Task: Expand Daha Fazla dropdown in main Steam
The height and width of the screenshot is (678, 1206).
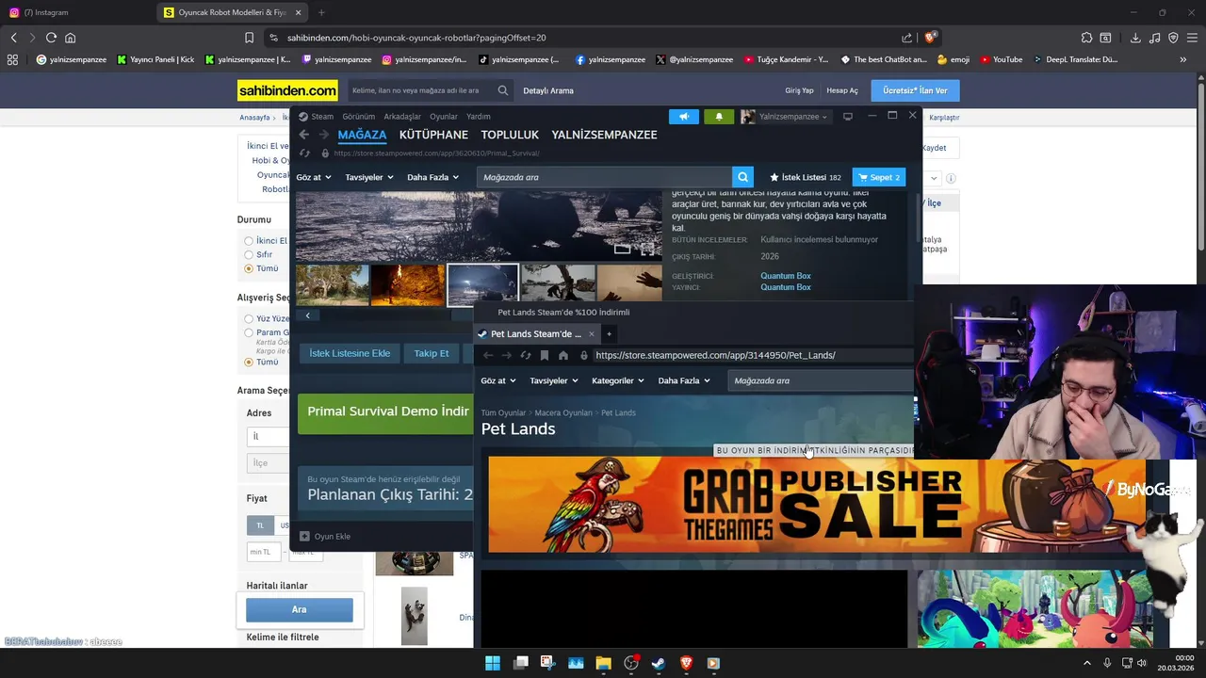Action: (x=433, y=177)
